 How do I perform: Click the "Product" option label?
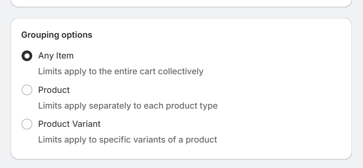coord(54,90)
